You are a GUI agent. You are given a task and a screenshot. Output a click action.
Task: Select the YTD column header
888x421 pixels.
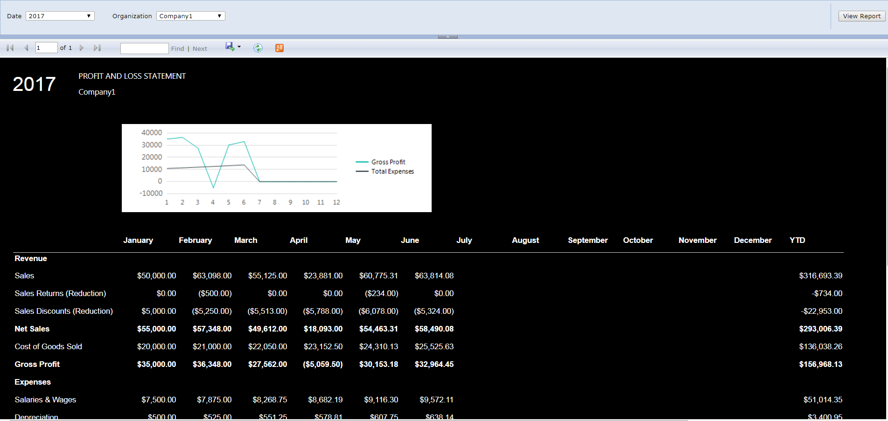coord(797,240)
